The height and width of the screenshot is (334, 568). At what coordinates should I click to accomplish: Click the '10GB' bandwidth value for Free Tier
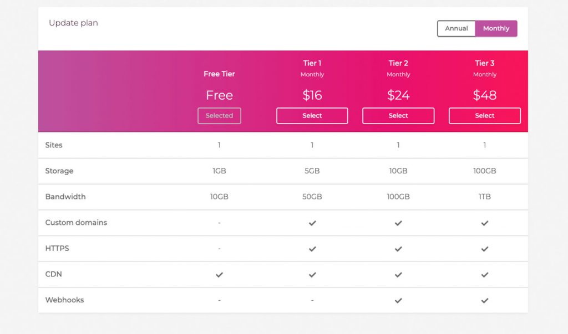click(x=219, y=197)
